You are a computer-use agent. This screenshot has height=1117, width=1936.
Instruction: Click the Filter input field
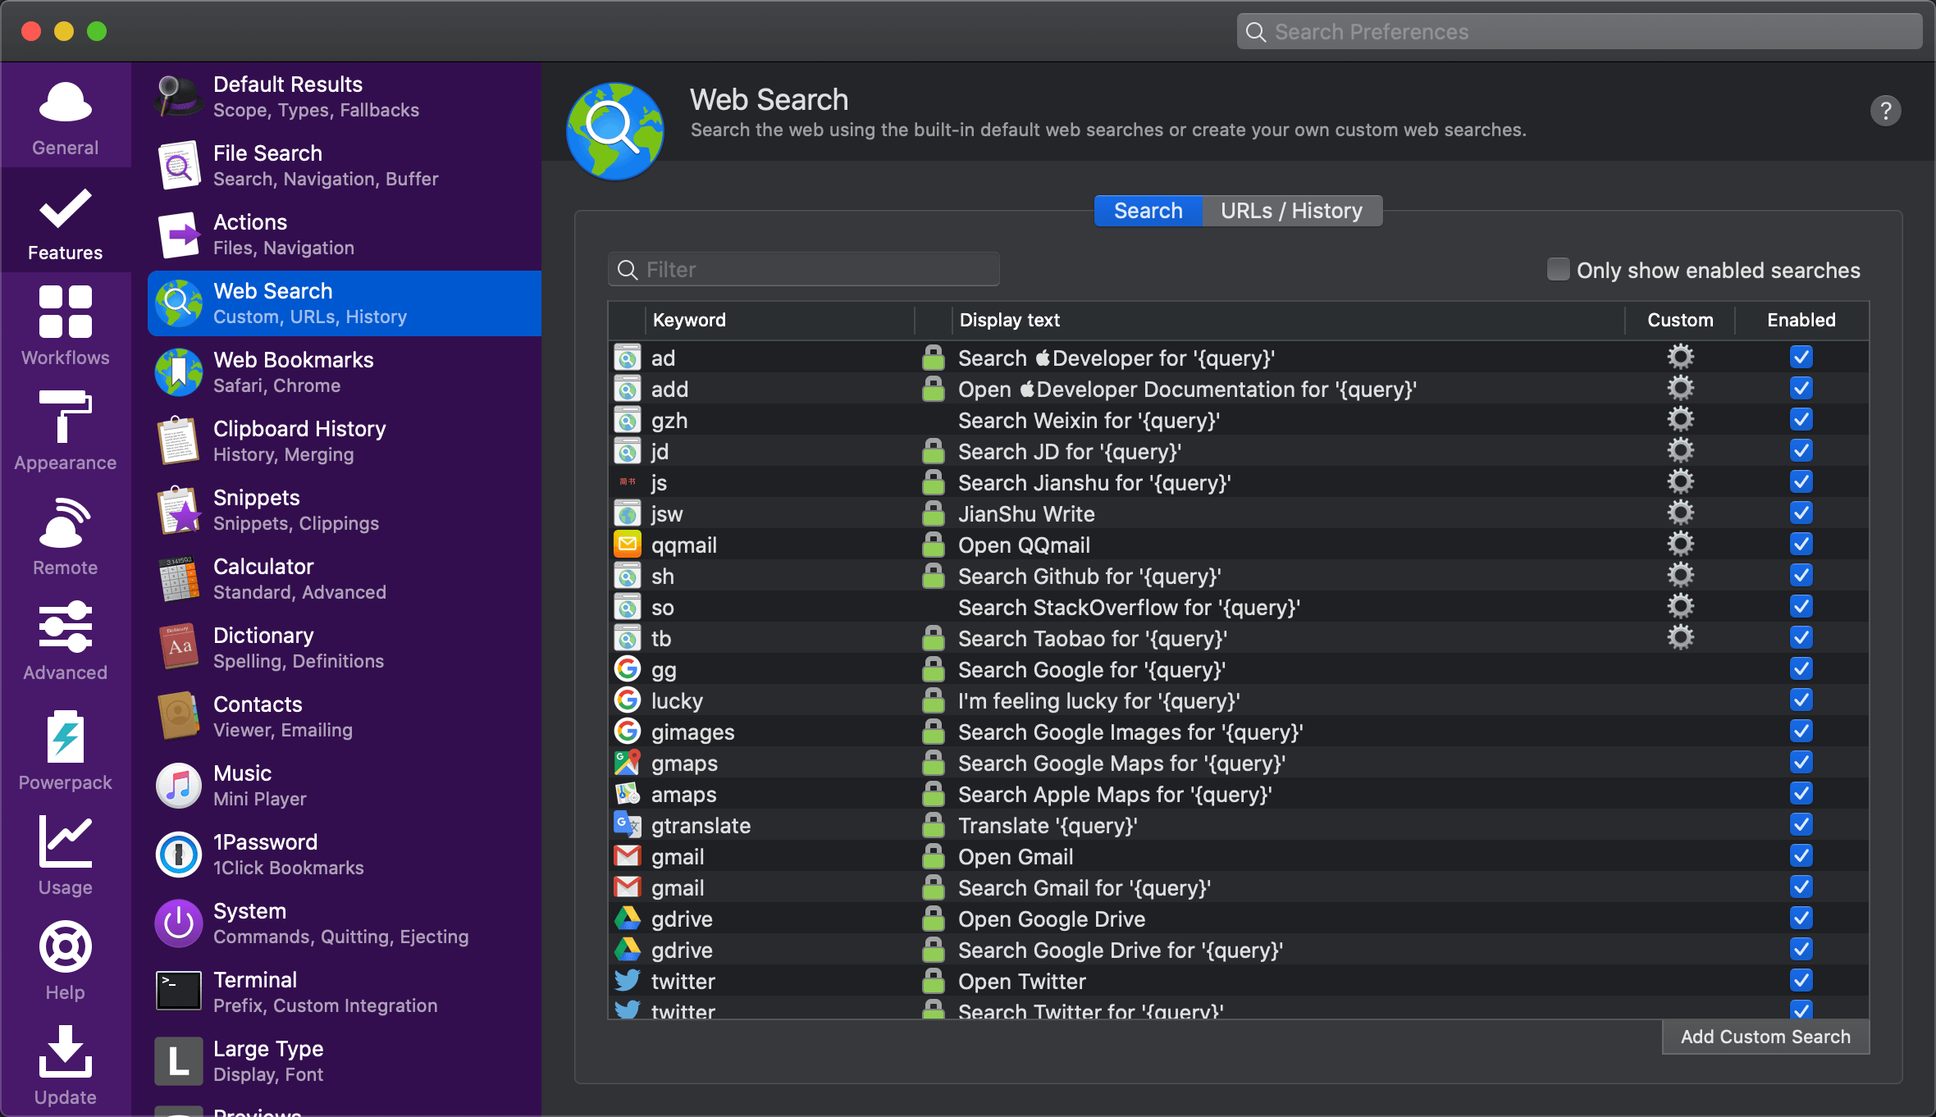click(x=803, y=269)
